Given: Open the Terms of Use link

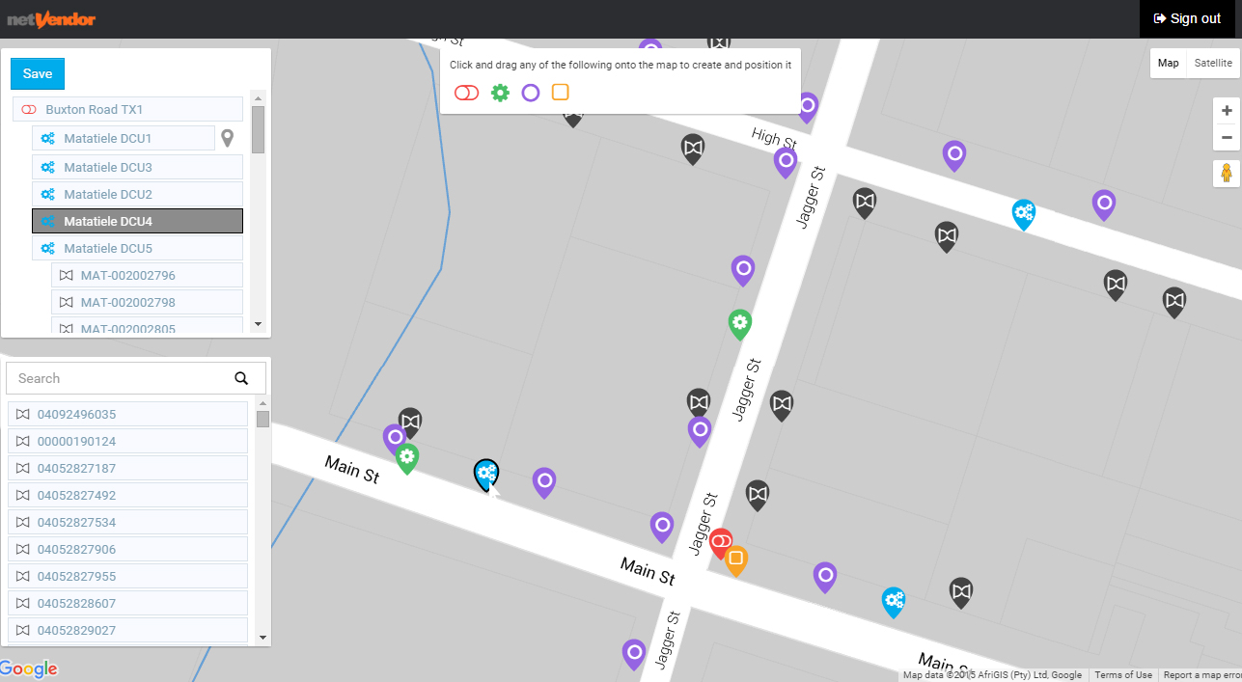Looking at the screenshot, I should 1123,675.
